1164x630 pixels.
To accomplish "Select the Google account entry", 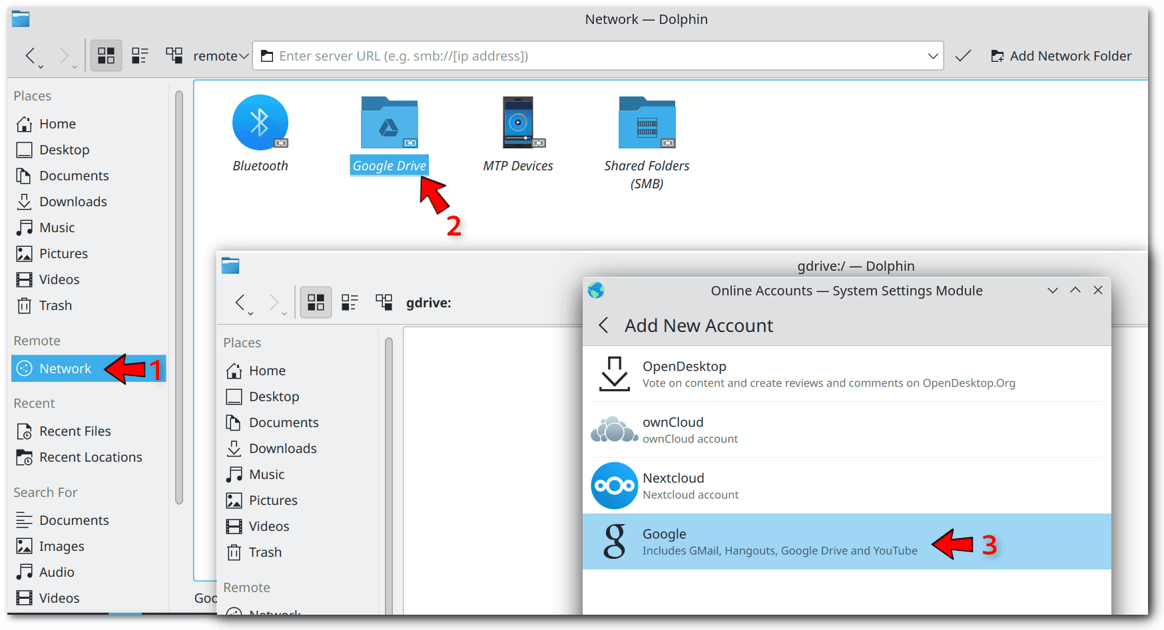I will (x=779, y=542).
